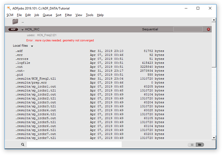
Task: Open the .pid local file
Action: [x=19, y=75]
